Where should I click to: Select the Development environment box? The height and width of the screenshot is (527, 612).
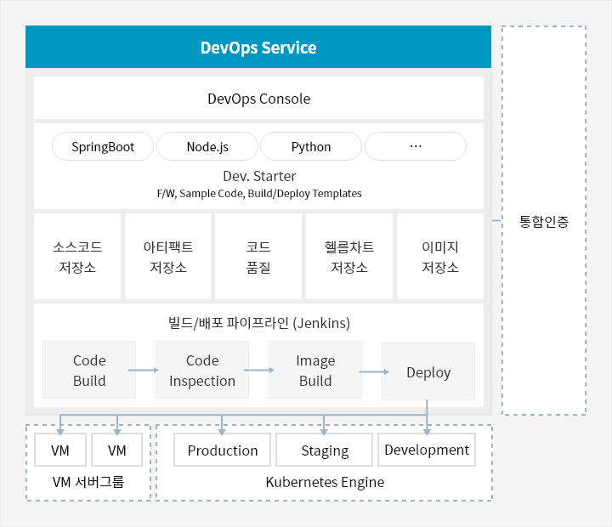tap(427, 450)
